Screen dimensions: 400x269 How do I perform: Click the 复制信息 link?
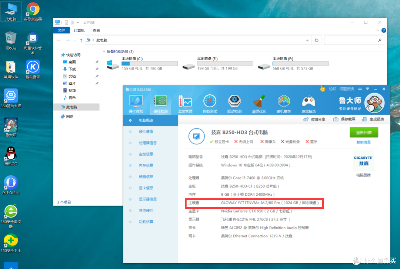click(x=364, y=142)
